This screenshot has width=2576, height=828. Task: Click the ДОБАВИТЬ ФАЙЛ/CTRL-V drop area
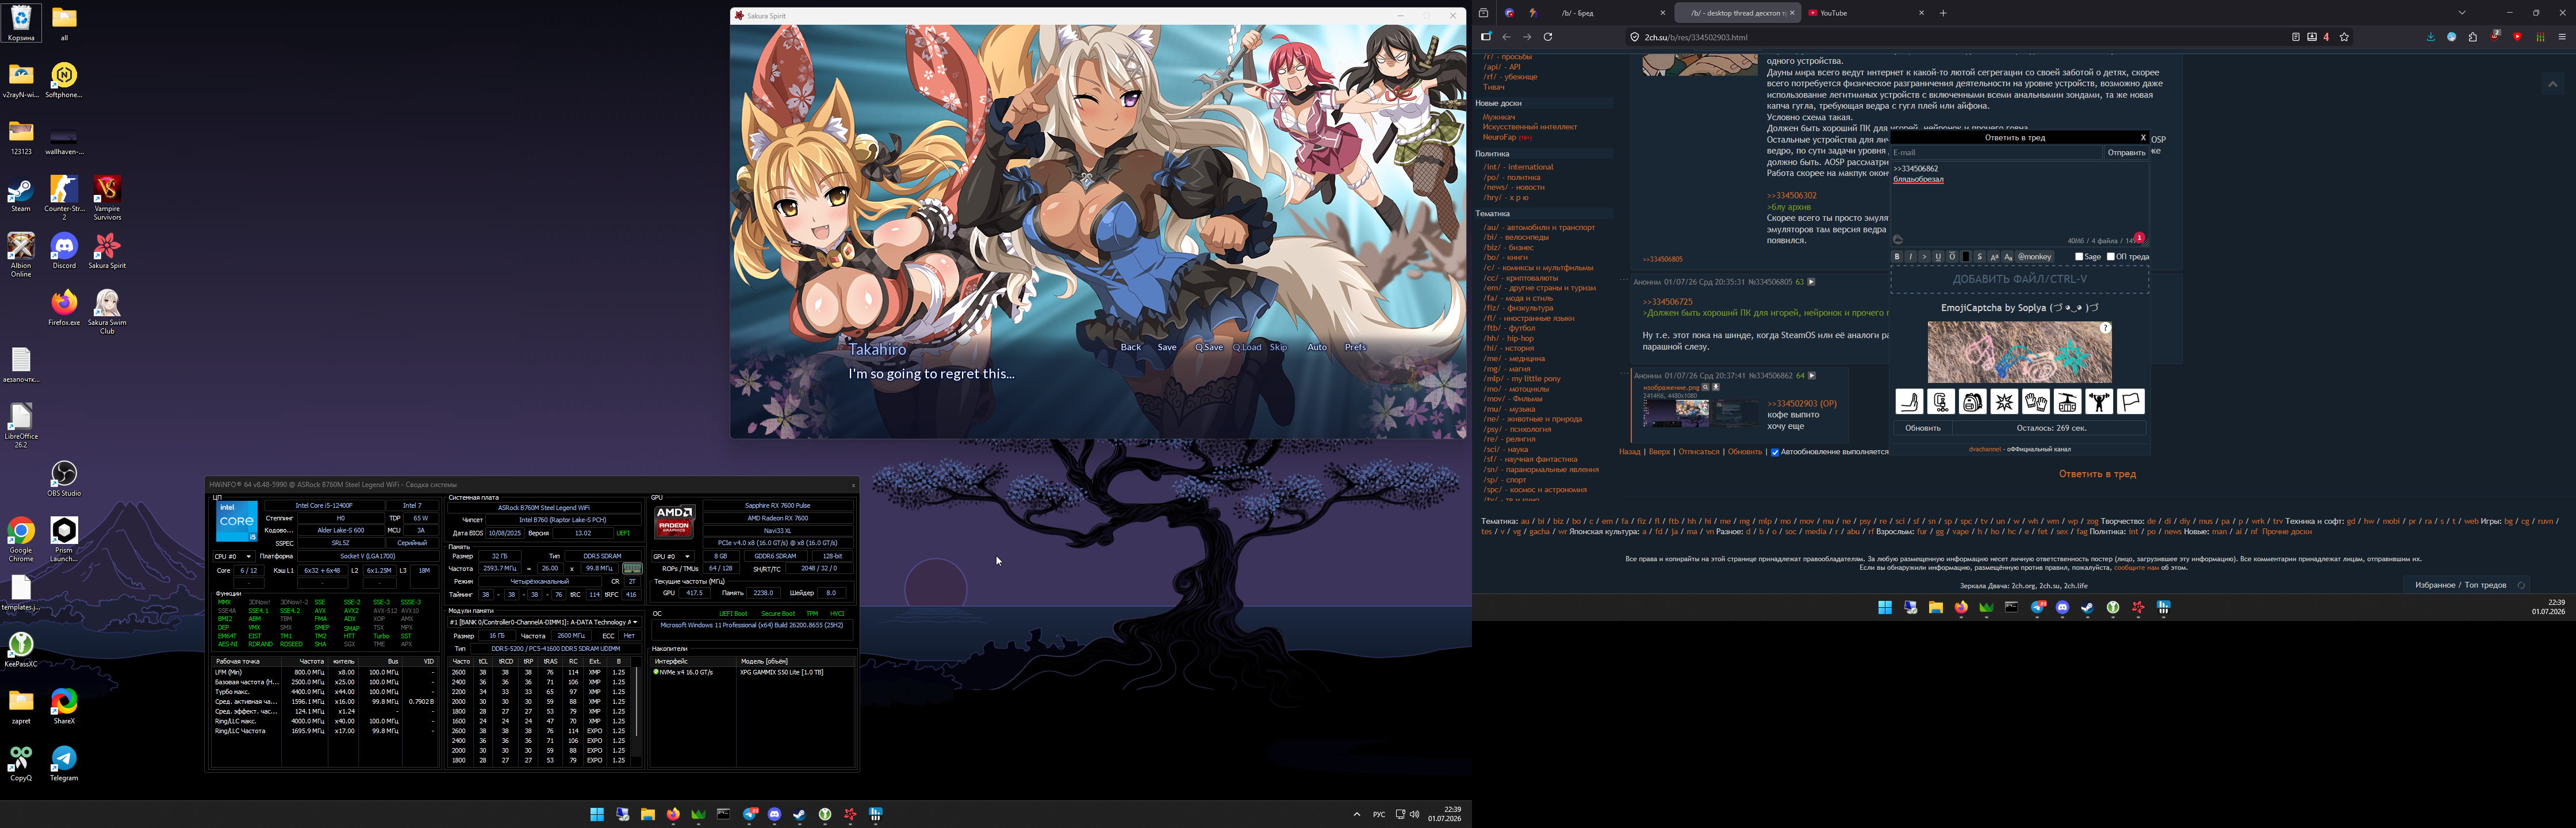coord(2019,279)
